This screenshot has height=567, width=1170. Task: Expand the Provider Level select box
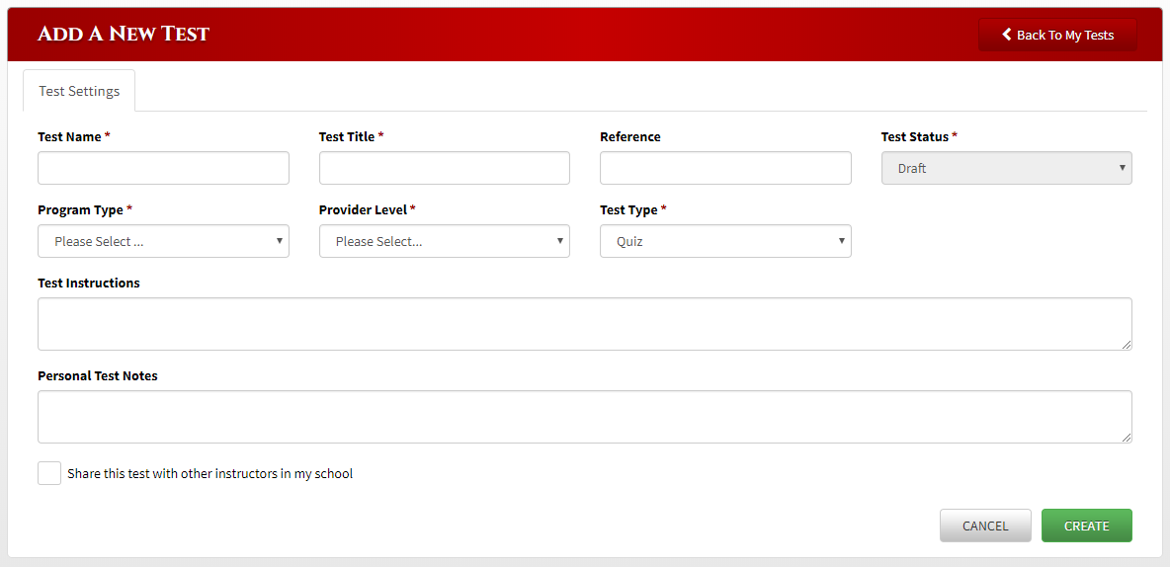click(445, 241)
